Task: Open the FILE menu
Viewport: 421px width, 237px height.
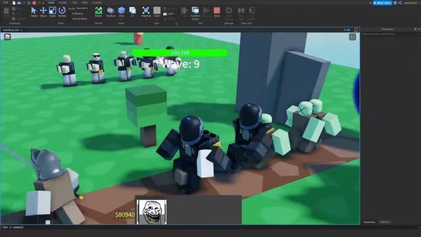Action: coord(5,3)
